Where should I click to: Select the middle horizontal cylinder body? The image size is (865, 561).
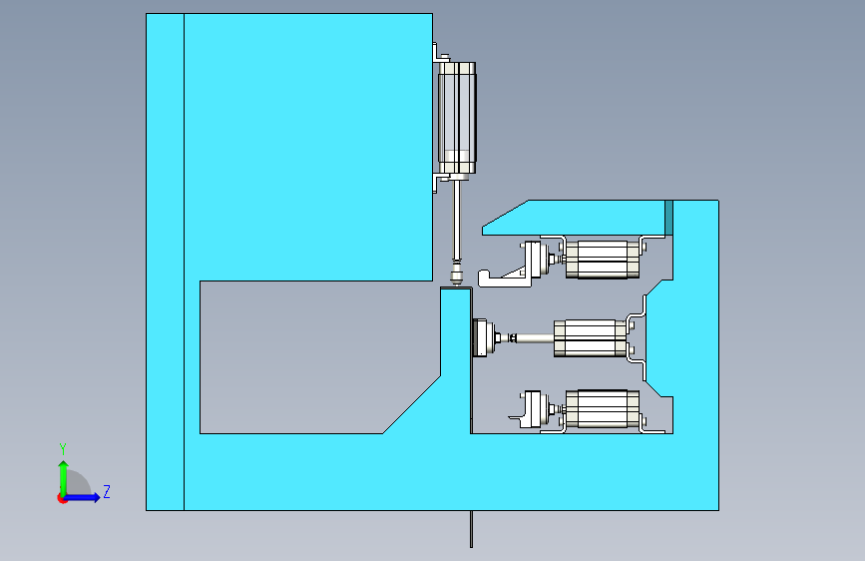coord(591,338)
